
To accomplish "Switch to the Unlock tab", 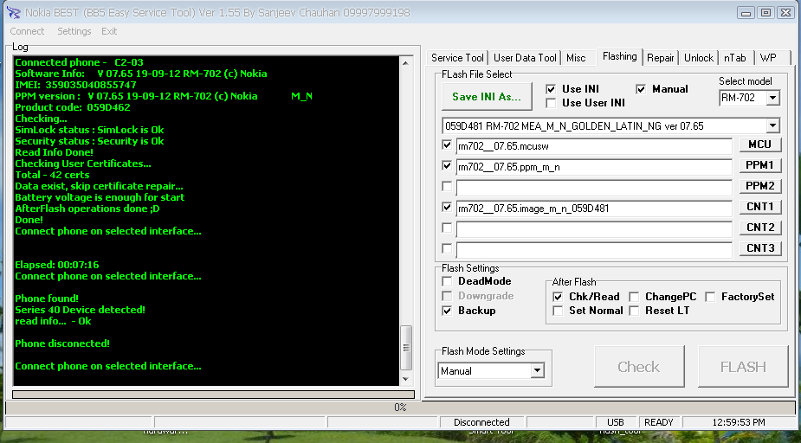I will coord(698,58).
